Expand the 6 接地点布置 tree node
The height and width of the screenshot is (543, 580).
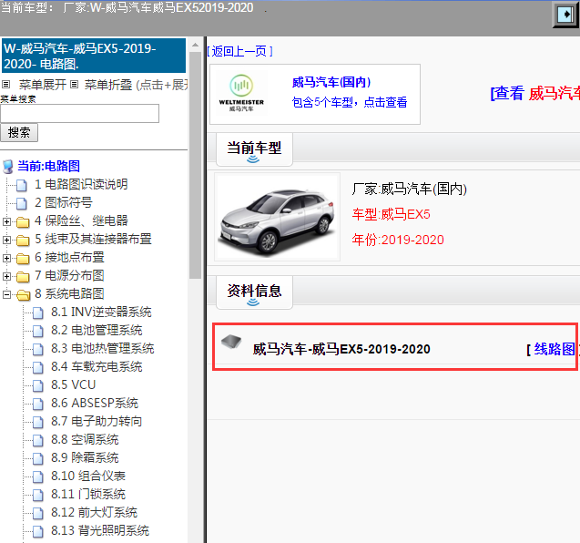tap(6, 258)
